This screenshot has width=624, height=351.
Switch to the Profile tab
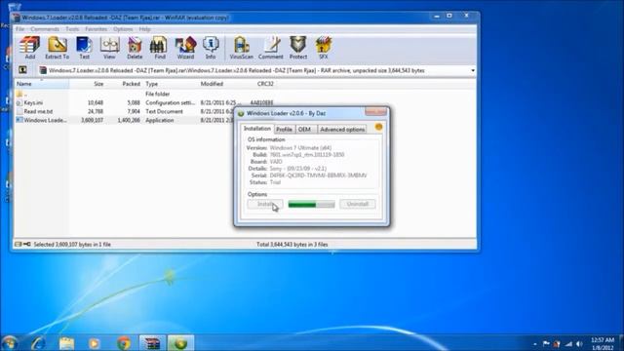pyautogui.click(x=284, y=130)
